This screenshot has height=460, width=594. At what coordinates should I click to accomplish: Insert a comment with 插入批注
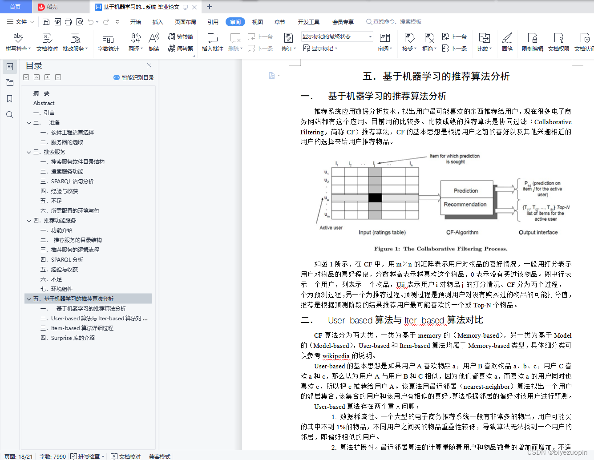click(212, 42)
